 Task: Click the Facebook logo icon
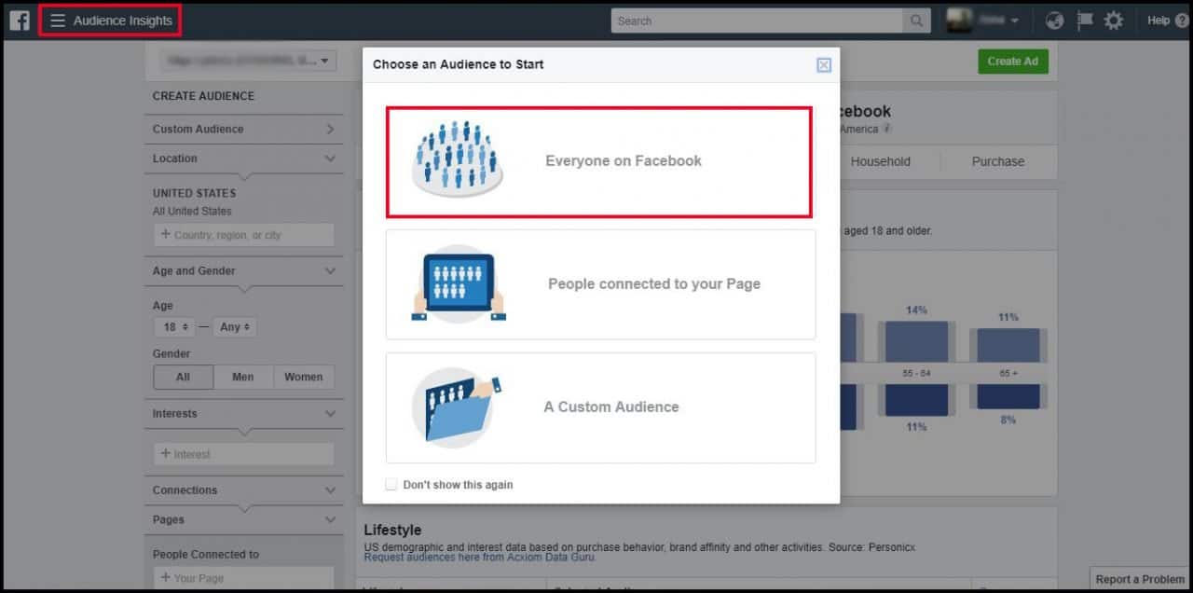[19, 19]
